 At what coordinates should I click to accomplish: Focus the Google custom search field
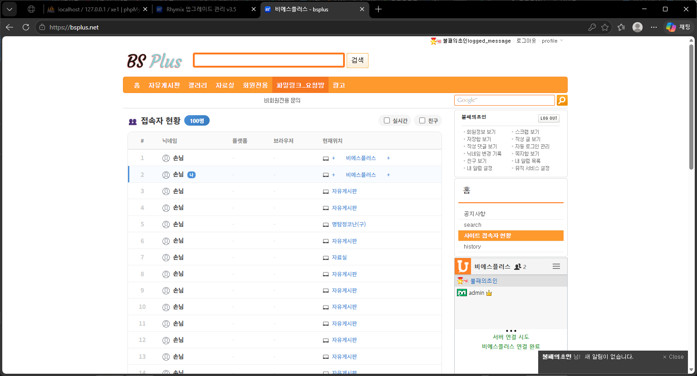click(504, 100)
